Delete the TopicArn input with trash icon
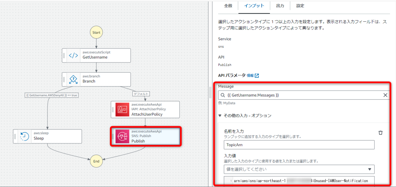 pos(380,133)
